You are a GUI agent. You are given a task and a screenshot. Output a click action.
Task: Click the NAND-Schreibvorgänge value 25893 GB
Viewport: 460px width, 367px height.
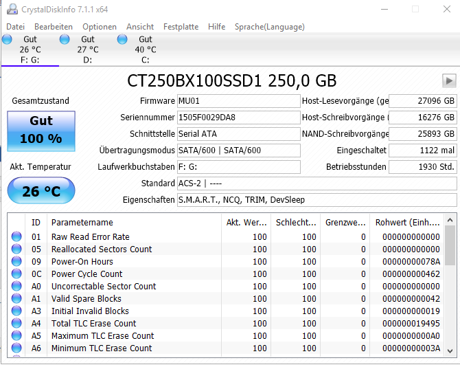[x=423, y=134]
